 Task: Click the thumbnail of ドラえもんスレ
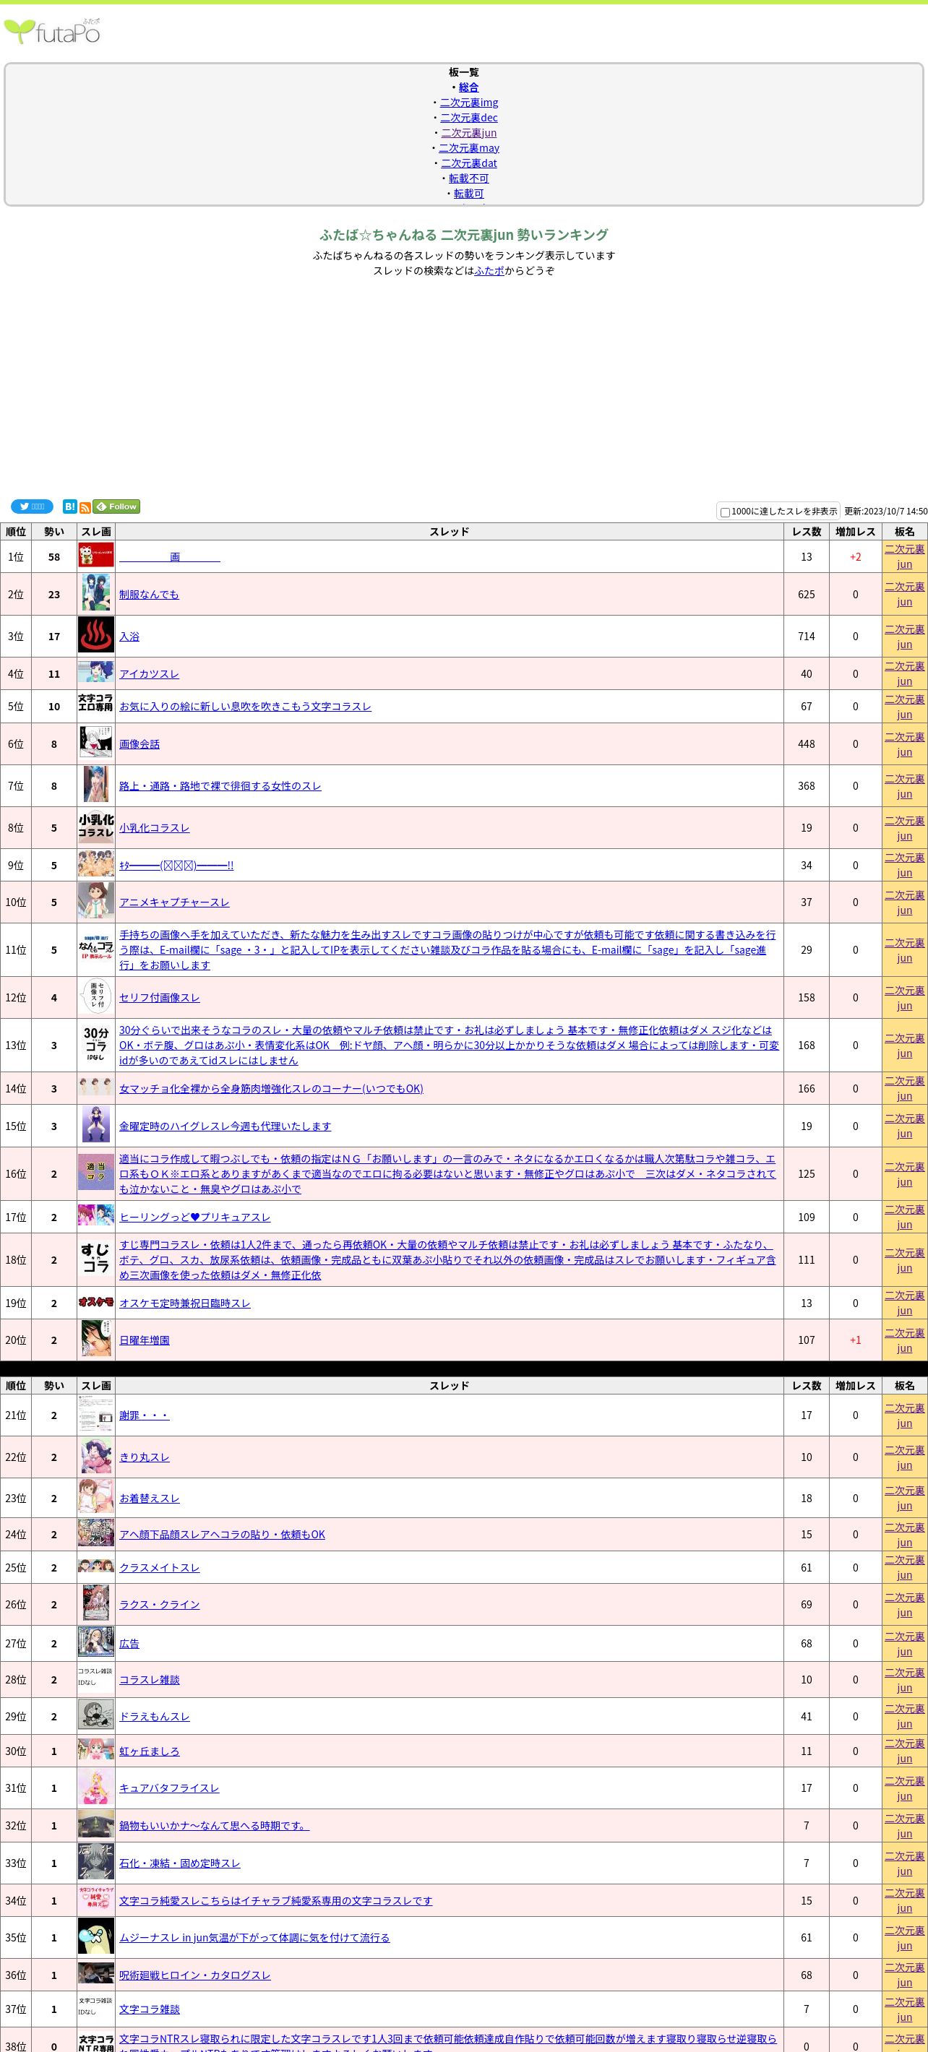coord(95,1716)
